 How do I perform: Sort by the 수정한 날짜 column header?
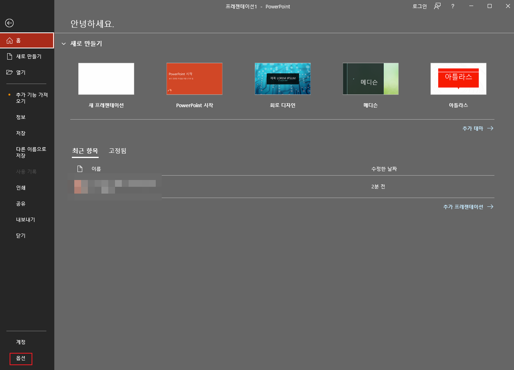point(384,169)
